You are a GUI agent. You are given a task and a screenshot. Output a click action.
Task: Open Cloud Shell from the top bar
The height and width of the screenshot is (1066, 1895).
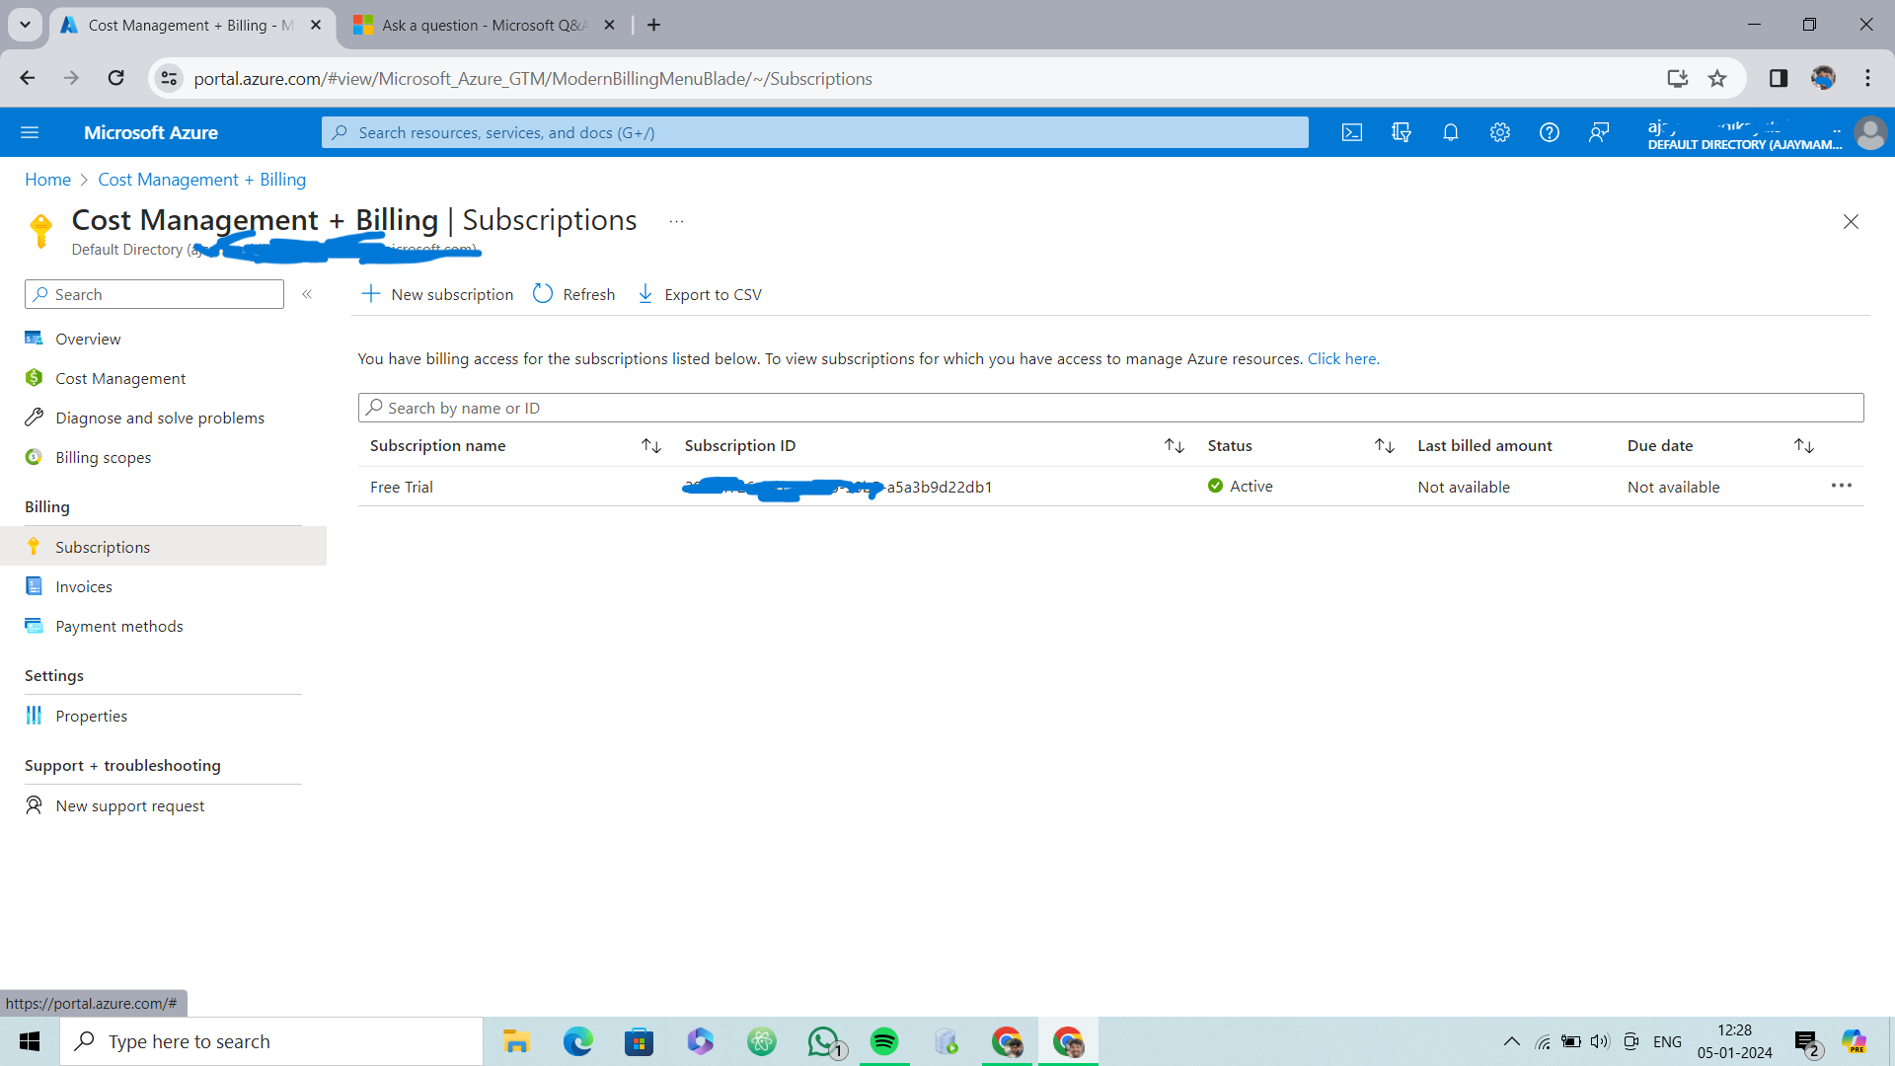pyautogui.click(x=1352, y=132)
